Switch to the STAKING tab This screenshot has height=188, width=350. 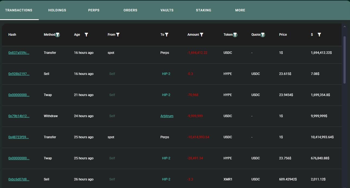pyautogui.click(x=203, y=10)
